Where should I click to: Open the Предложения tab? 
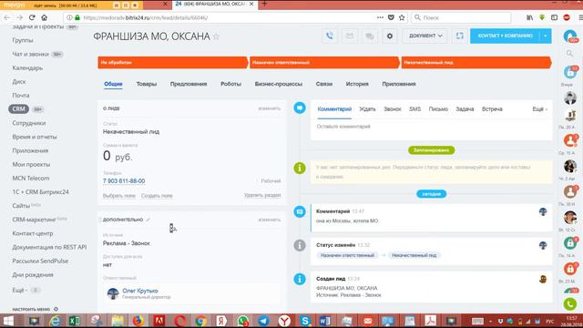coord(189,84)
